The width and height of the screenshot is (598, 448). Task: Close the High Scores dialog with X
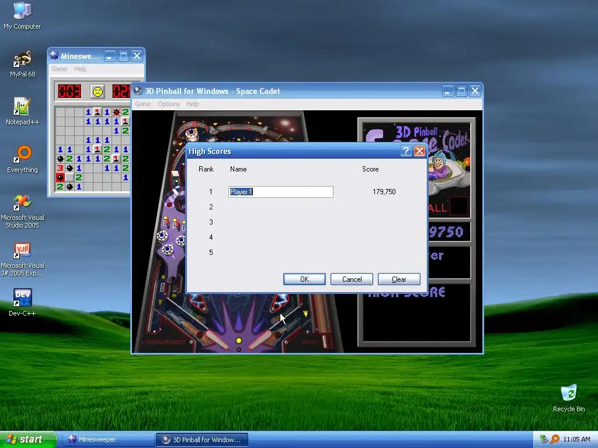pyautogui.click(x=419, y=151)
